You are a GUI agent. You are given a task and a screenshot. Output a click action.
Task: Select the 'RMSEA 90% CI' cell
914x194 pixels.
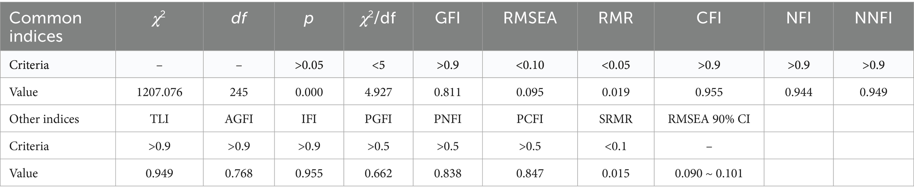(709, 119)
